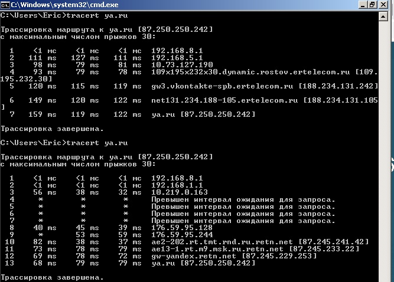Click the 10.219.0.163 hop address
The height and width of the screenshot is (282, 394).
180,192
